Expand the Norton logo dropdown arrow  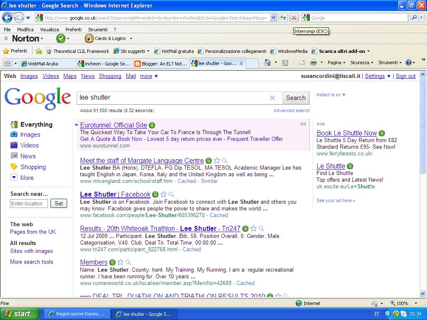tap(42, 39)
